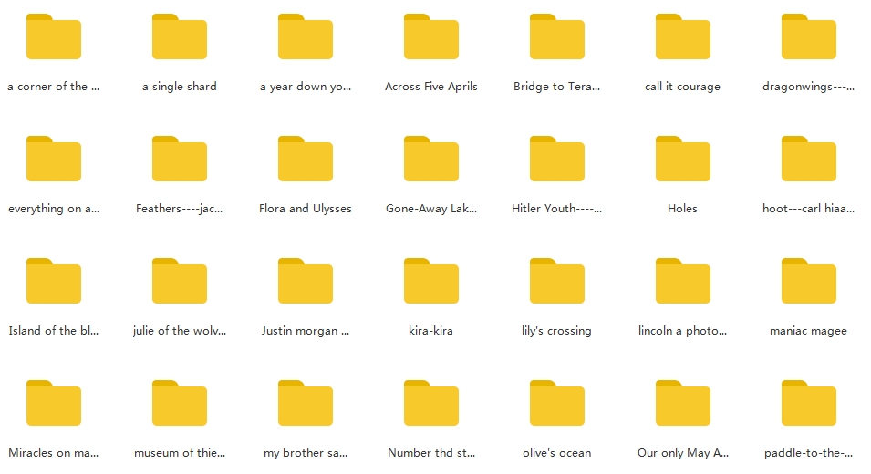The image size is (871, 474).
Task: Select the 'lily's crossing' folder icon
Action: pyautogui.click(x=557, y=281)
